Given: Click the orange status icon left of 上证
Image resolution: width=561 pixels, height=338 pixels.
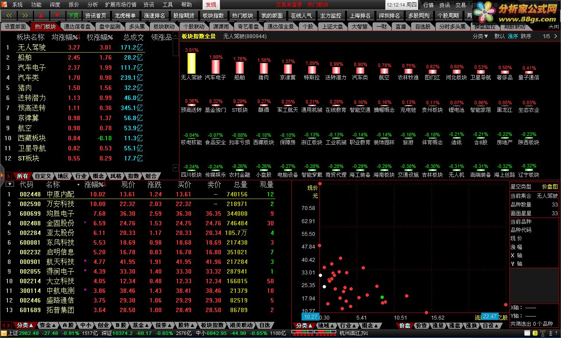Looking at the screenshot, I should pyautogui.click(x=4, y=334).
